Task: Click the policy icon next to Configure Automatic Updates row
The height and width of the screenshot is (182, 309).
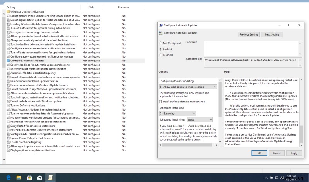Action: [x=8, y=61]
